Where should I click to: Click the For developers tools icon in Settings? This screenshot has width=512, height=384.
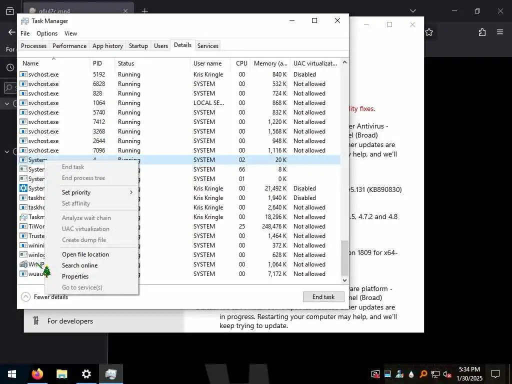[36, 320]
